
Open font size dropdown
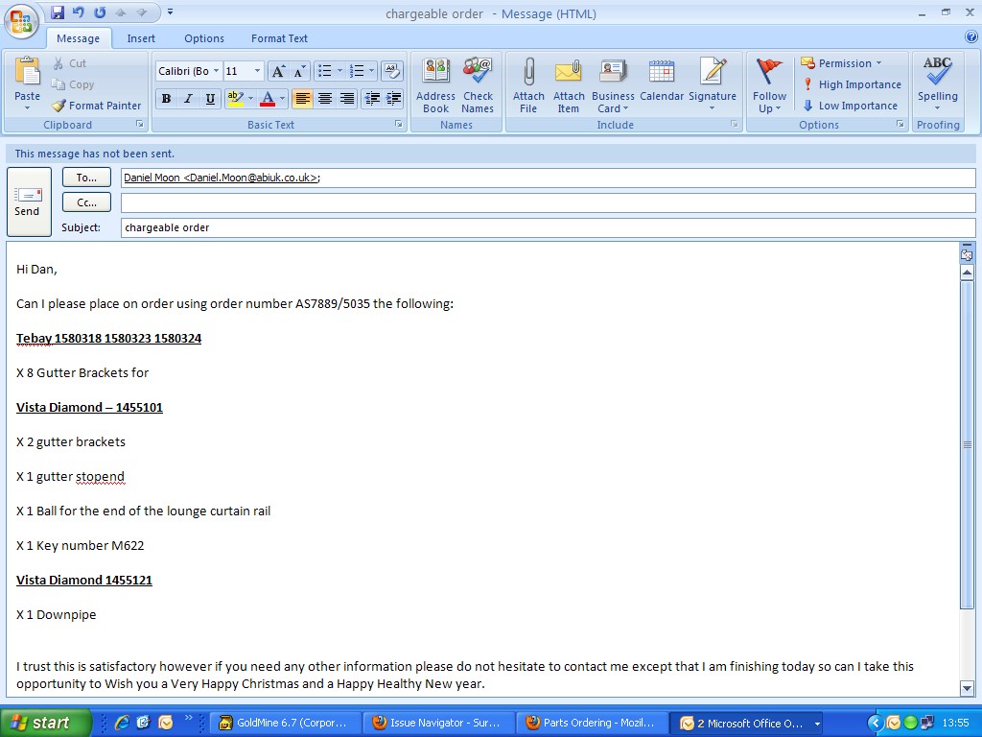point(257,71)
